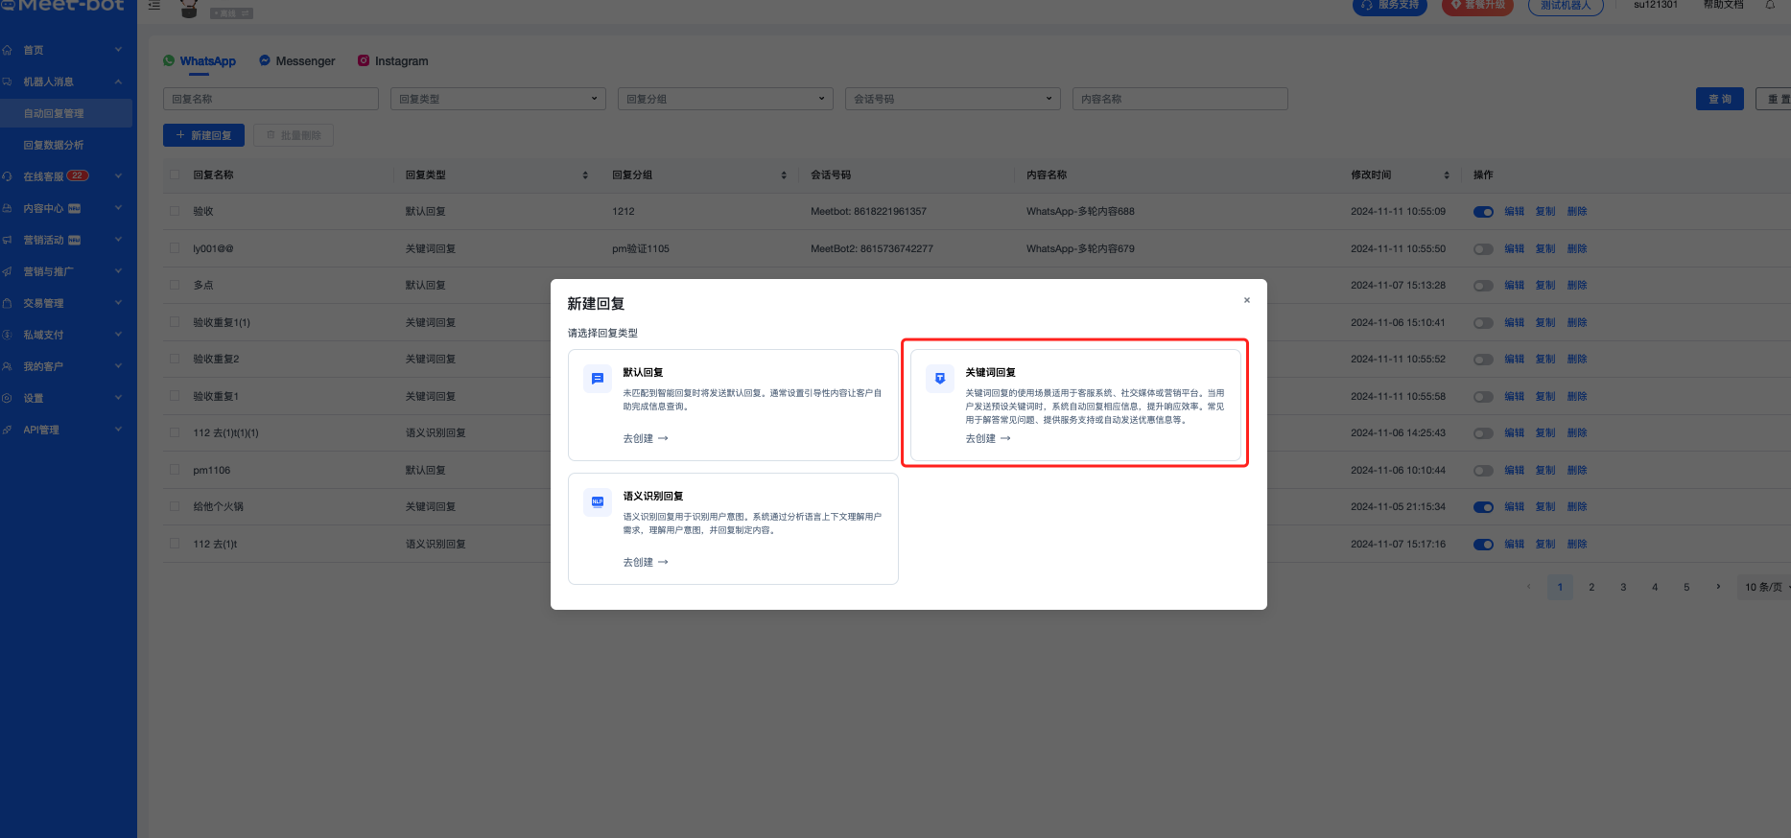Click the 语义识别回复 NLP icon in dialog
The image size is (1791, 838).
[598, 502]
